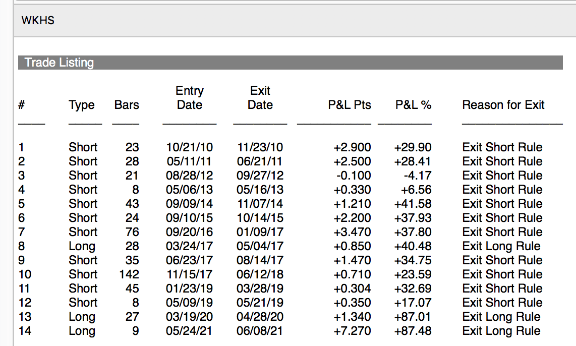Click the -0.100 P&L Pts value
576x346 pixels.
(x=353, y=176)
